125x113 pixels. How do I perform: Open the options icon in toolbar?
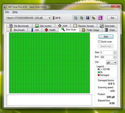[94, 18]
